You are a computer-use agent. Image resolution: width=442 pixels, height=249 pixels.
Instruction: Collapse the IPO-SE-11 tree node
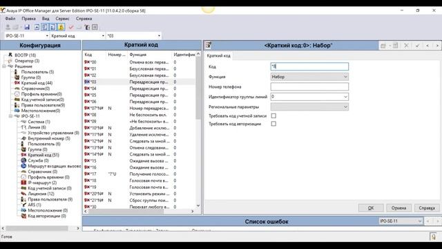pos(10,116)
